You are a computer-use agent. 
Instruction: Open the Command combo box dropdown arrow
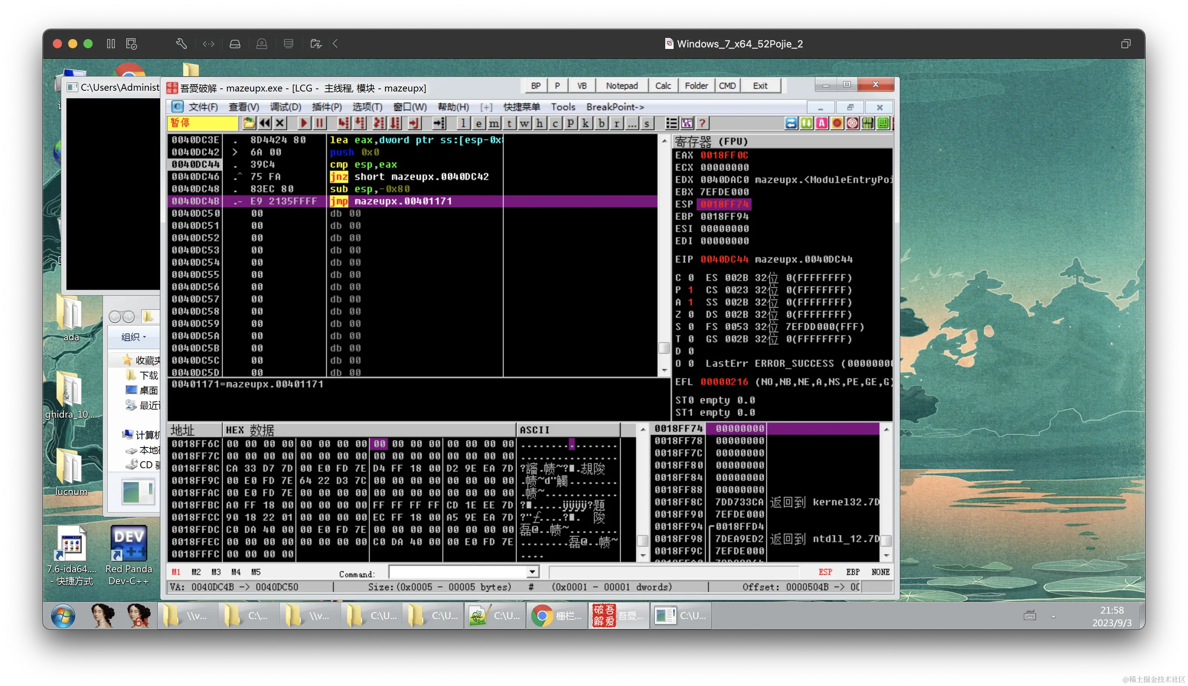click(532, 572)
